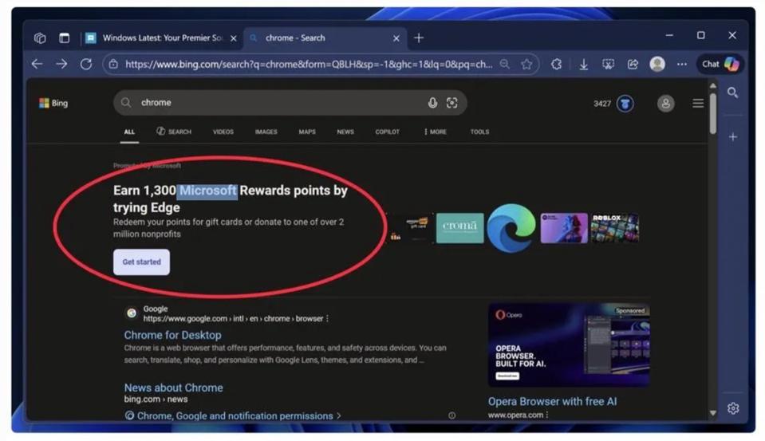Screen dimensions: 765x441
Task: Click the page scrollbar down arrow
Action: (713, 413)
